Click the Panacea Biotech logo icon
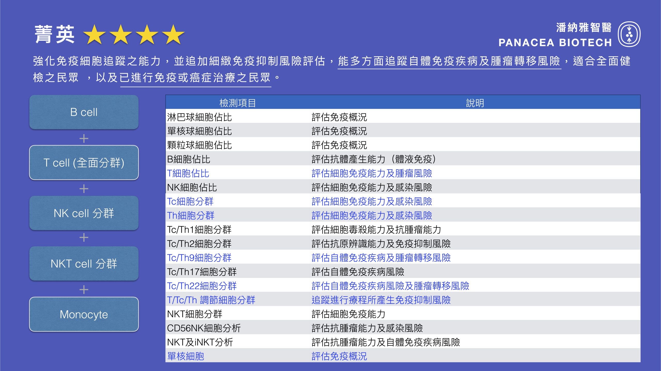661x371 pixels. tap(629, 34)
